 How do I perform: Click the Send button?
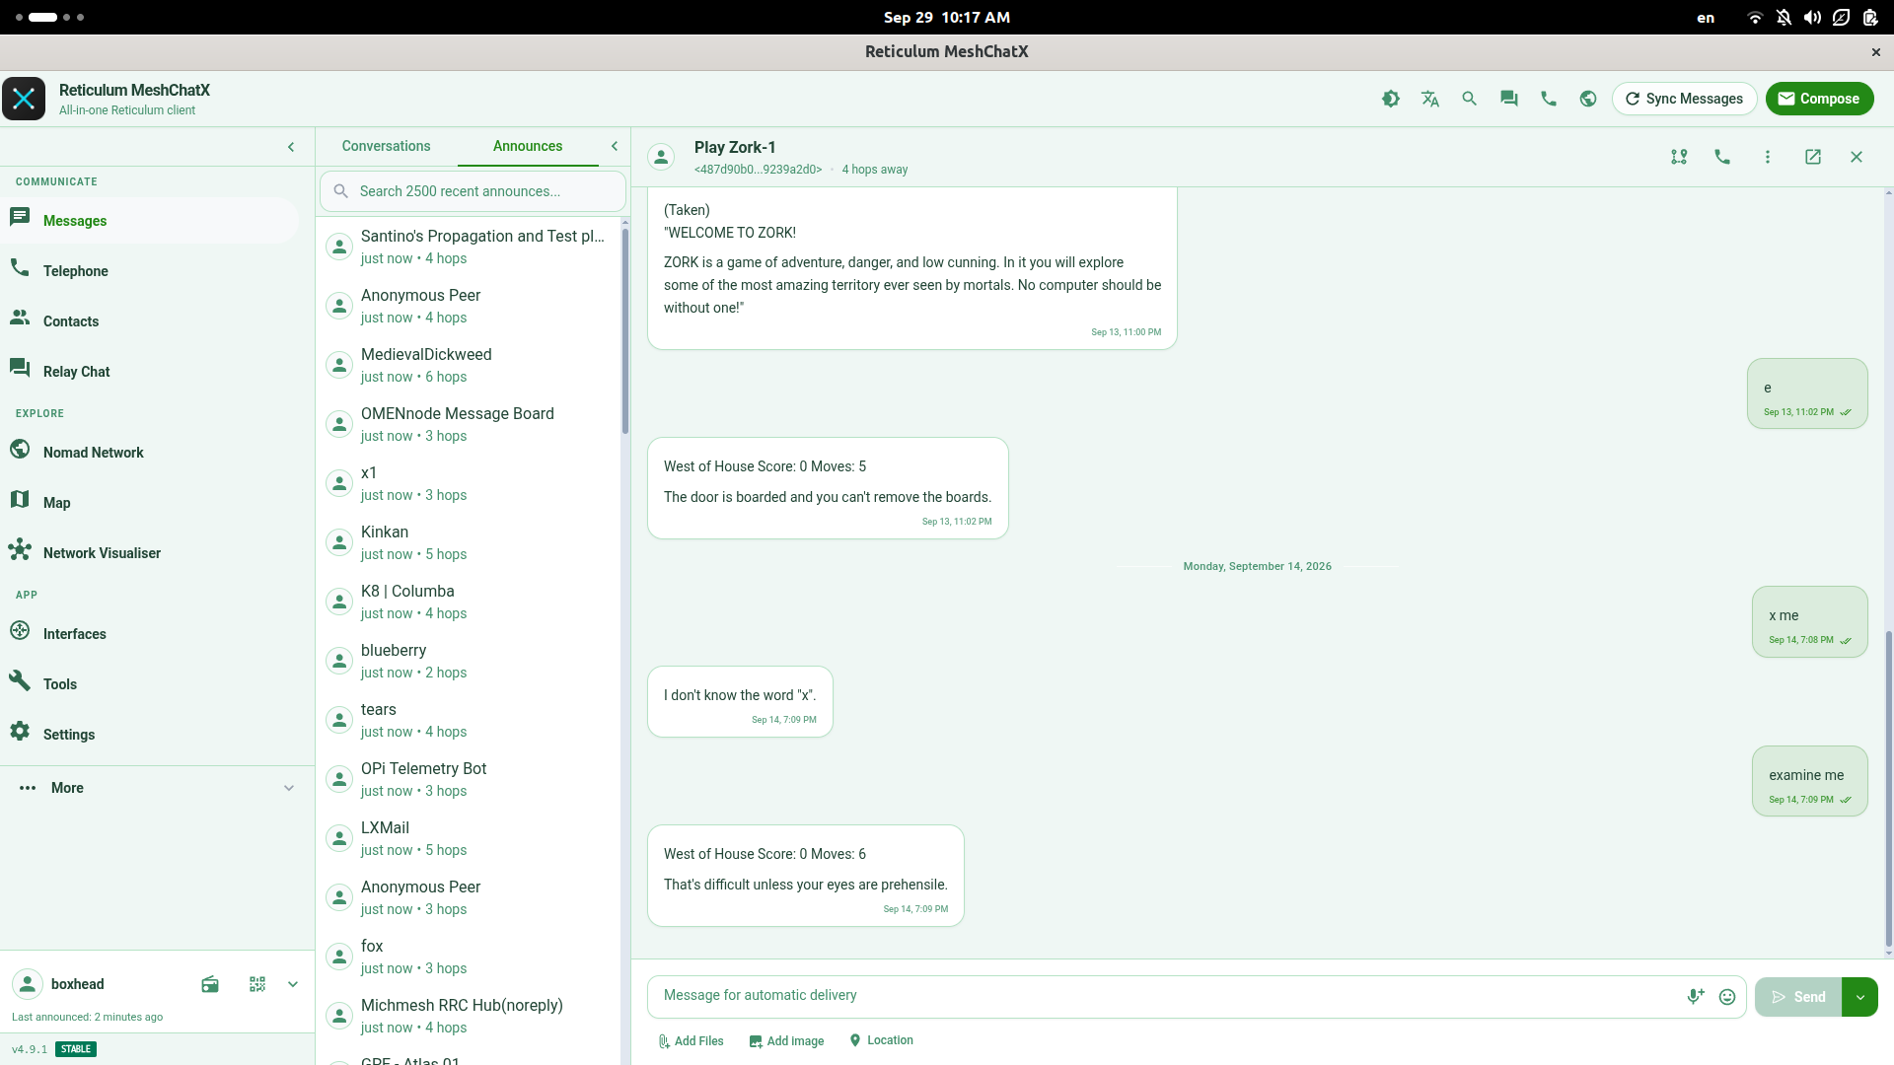coord(1798,997)
